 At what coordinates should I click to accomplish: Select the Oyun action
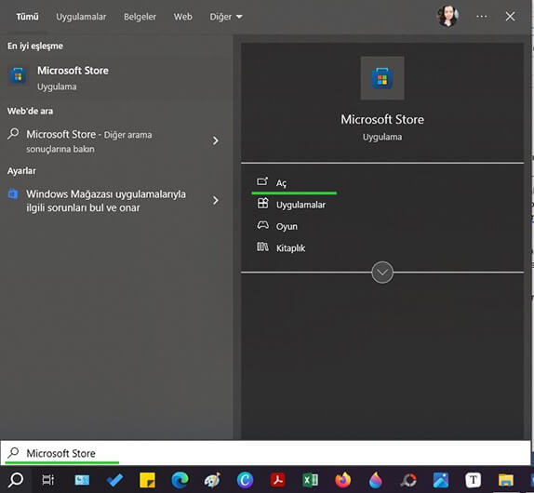pyautogui.click(x=287, y=226)
